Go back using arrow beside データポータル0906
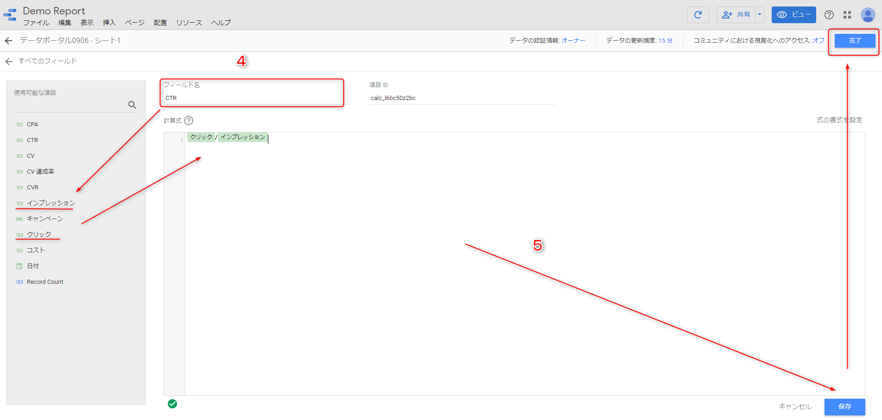Image resolution: width=882 pixels, height=420 pixels. [x=8, y=41]
